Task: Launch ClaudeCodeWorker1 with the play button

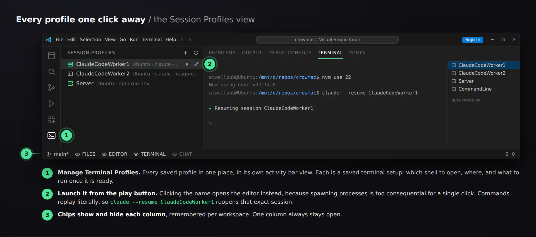Action: point(187,64)
